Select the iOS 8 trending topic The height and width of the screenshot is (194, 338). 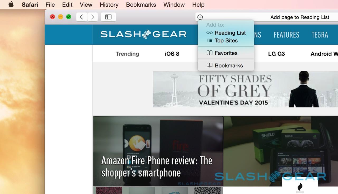pos(172,54)
